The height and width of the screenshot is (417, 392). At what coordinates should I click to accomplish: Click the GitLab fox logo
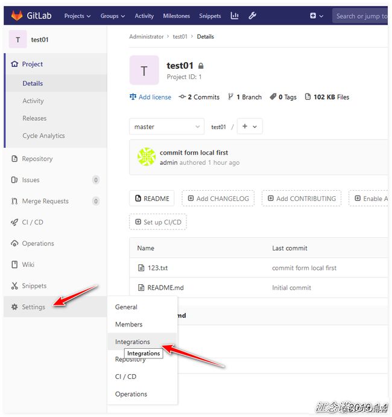pyautogui.click(x=17, y=16)
